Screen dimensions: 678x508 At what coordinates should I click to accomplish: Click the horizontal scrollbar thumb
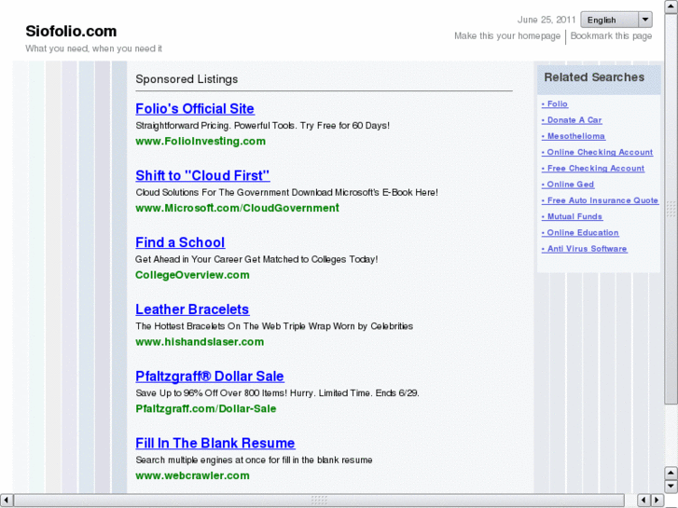click(x=319, y=501)
